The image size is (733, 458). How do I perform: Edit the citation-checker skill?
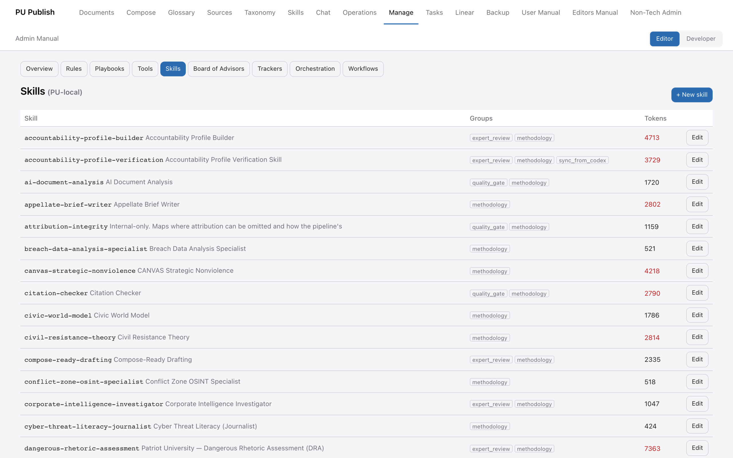pyautogui.click(x=697, y=293)
